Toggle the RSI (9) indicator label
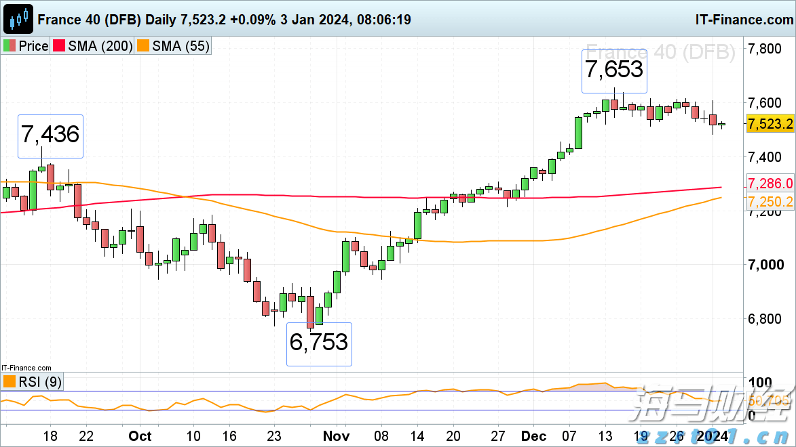This screenshot has height=447, width=796. click(x=40, y=382)
